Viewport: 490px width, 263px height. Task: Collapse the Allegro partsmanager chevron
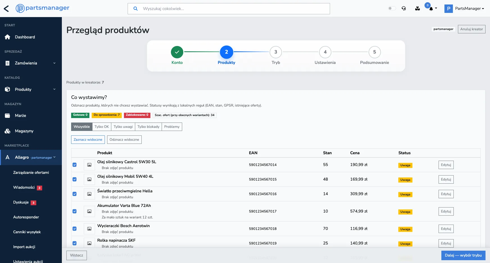pyautogui.click(x=55, y=157)
